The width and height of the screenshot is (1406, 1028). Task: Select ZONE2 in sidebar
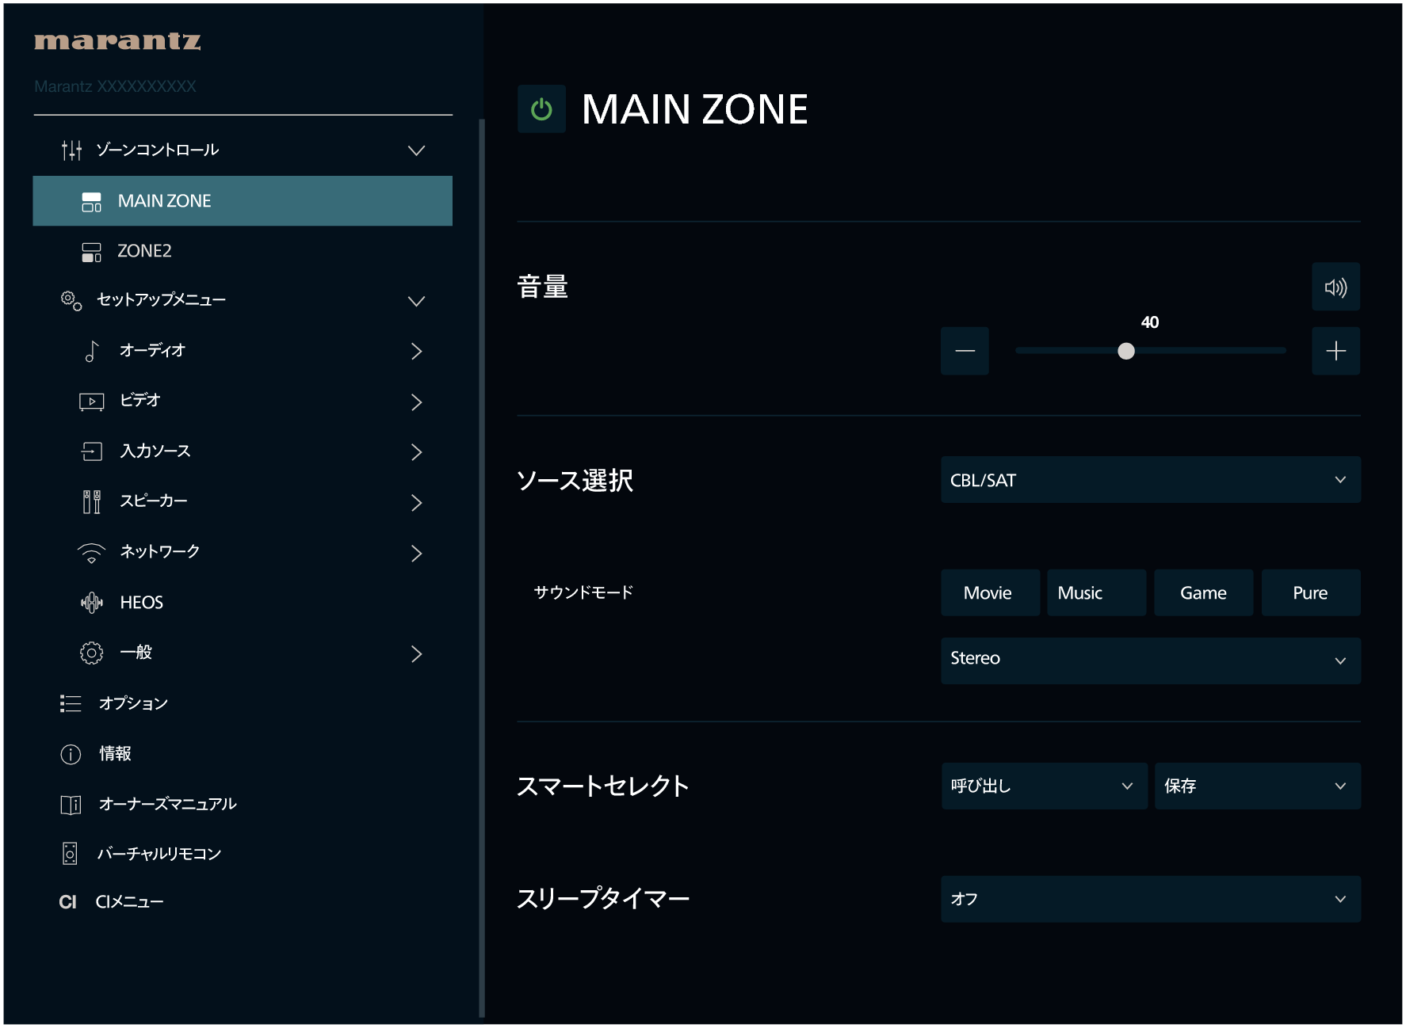pyautogui.click(x=243, y=251)
